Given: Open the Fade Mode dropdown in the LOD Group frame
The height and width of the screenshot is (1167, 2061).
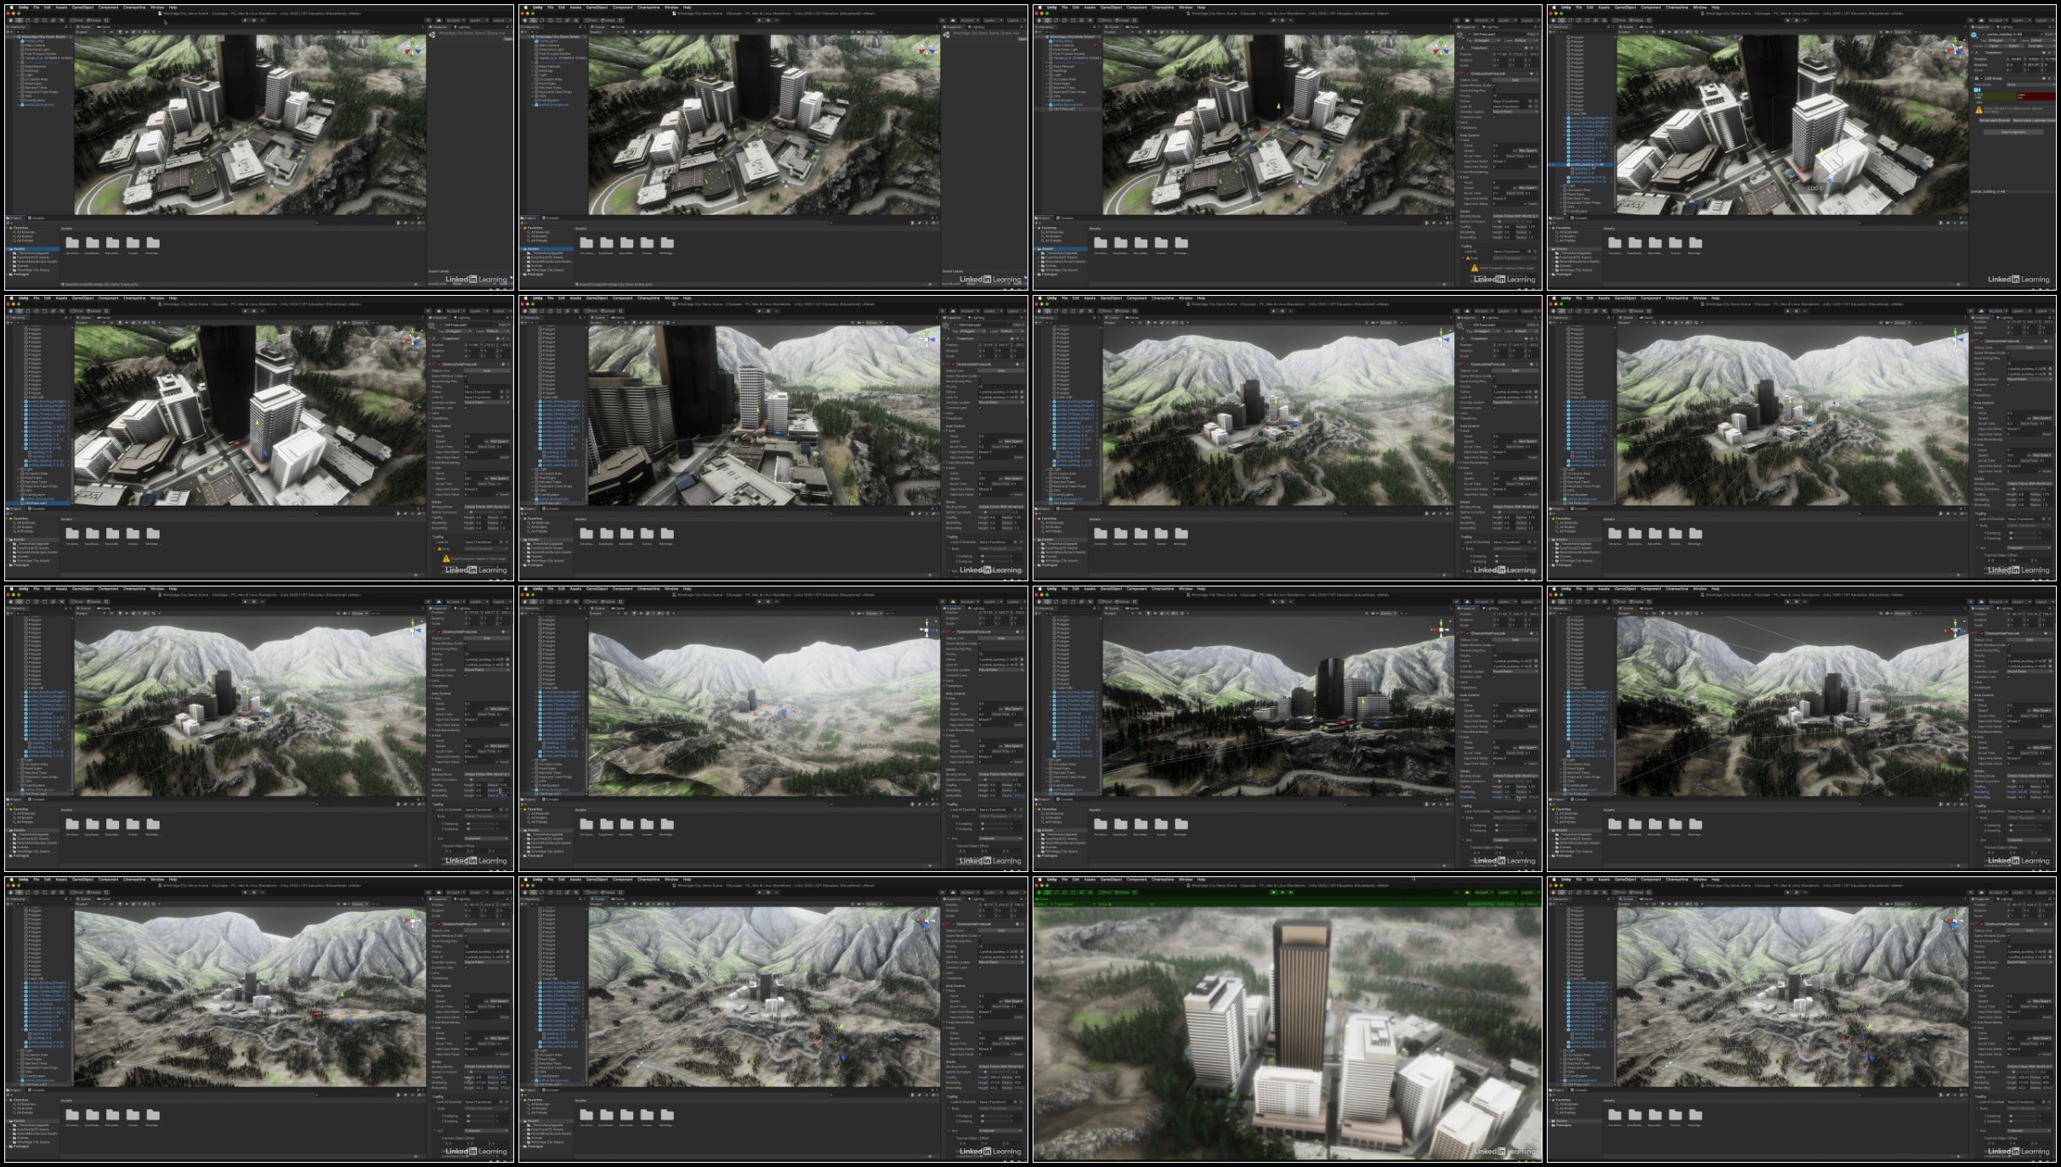Looking at the screenshot, I should point(2030,85).
